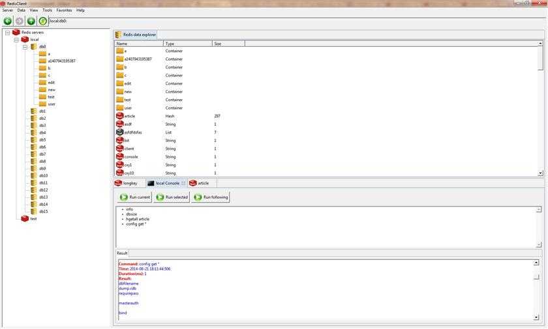Click 'requirepass' in the result output

coord(129,293)
